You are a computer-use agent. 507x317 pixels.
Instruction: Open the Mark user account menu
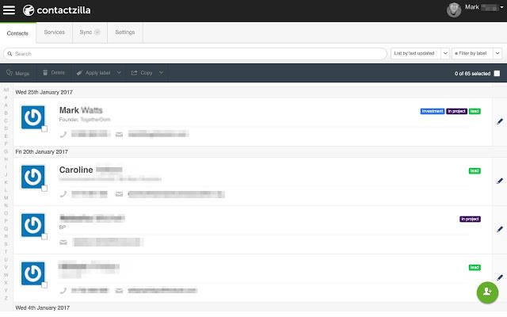(475, 10)
